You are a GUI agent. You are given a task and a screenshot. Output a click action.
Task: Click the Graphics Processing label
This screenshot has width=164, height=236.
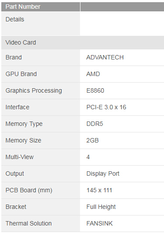[x=34, y=90]
